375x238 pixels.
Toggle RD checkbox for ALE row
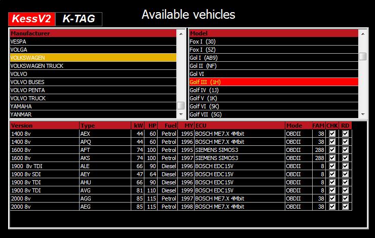345,166
